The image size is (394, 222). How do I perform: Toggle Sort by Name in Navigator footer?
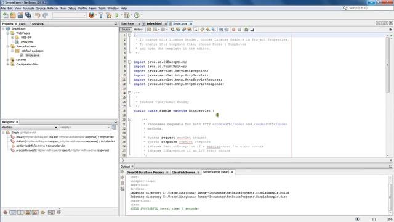(51, 212)
